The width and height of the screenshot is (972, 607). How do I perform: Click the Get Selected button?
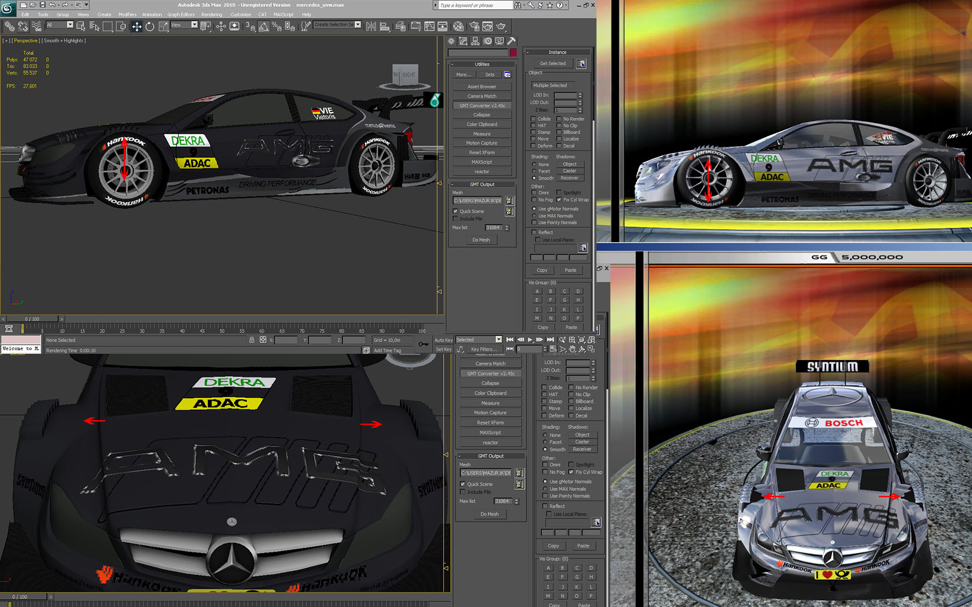553,64
